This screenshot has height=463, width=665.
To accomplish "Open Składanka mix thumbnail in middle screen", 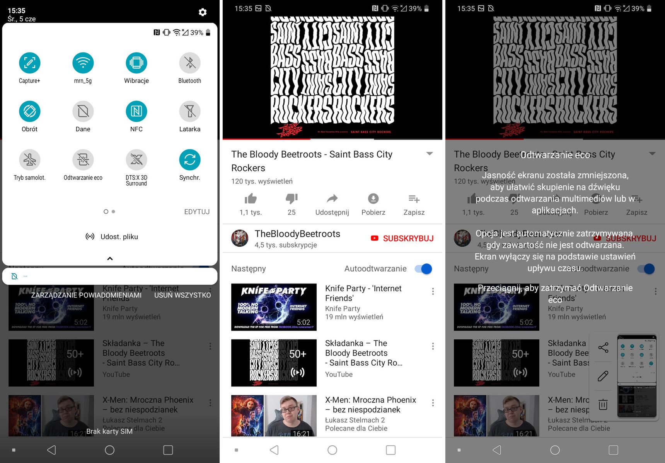I will (274, 363).
